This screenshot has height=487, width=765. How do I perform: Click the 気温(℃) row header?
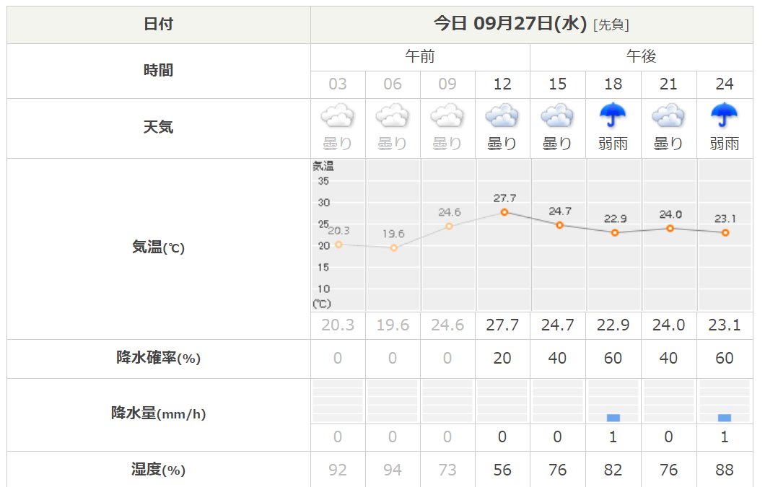159,248
